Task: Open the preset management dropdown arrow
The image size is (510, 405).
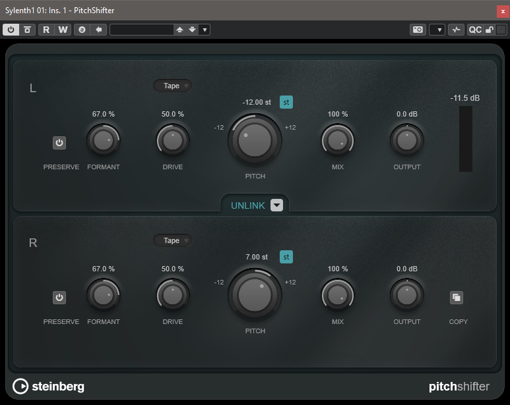Action: point(205,30)
